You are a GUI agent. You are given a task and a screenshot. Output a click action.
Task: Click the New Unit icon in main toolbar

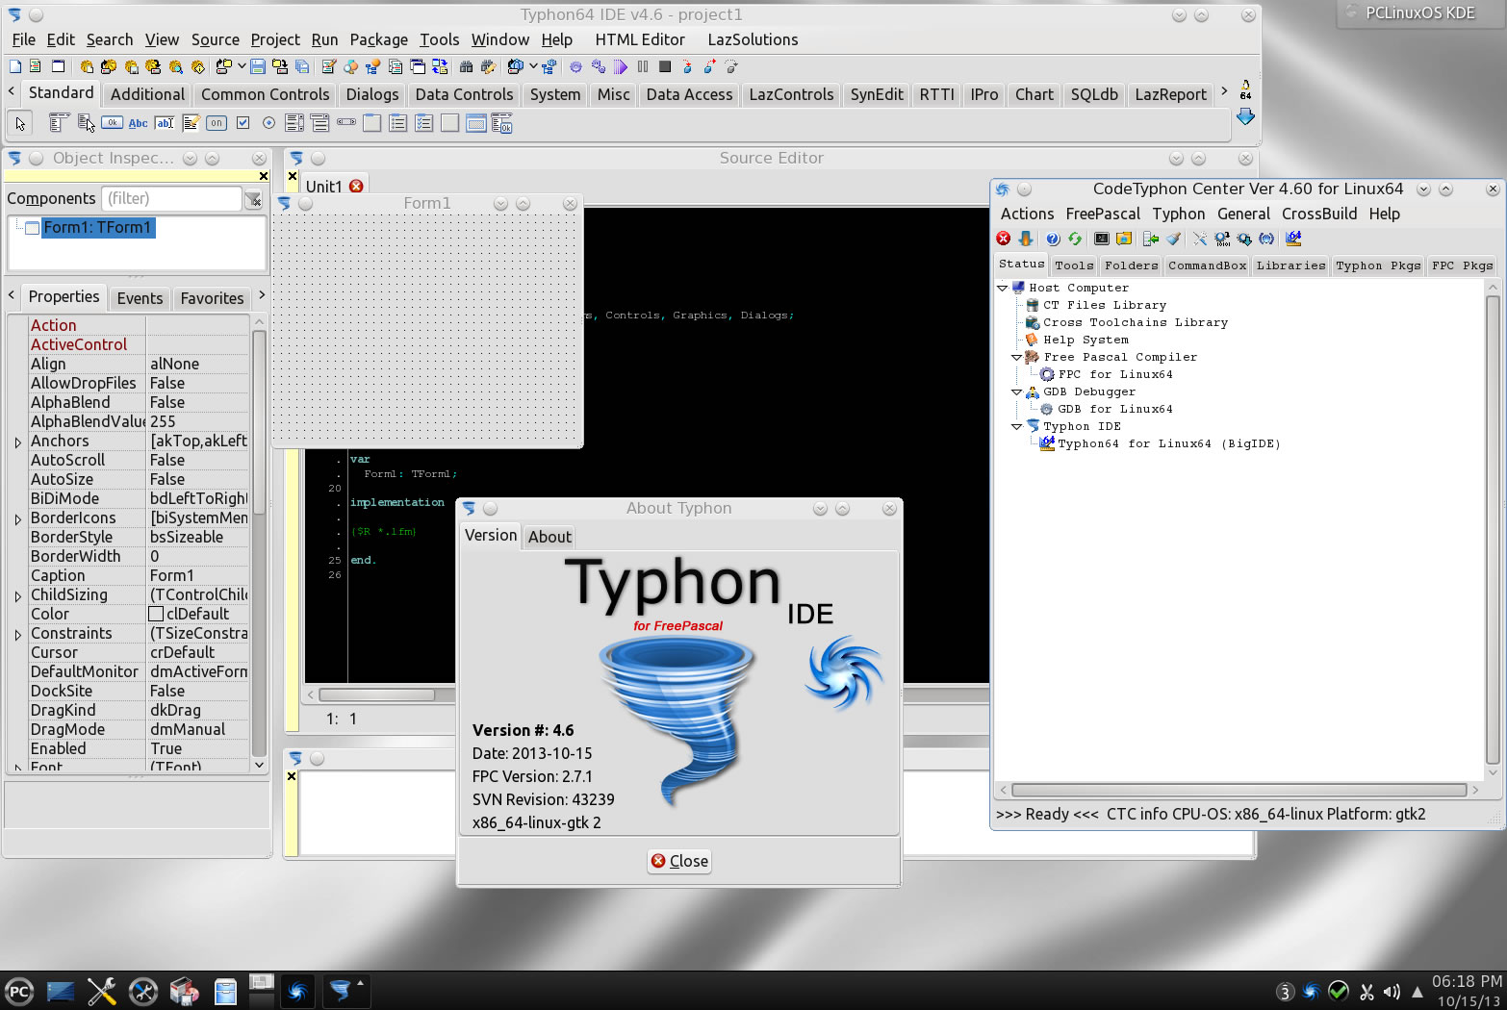click(x=35, y=66)
